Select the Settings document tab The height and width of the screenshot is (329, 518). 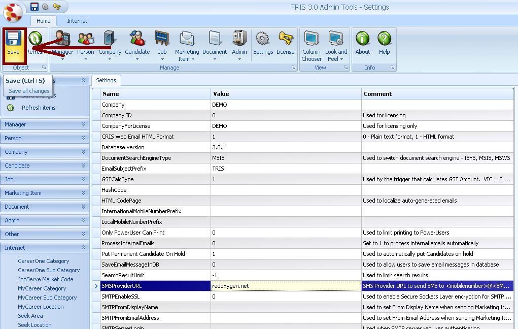click(x=106, y=80)
